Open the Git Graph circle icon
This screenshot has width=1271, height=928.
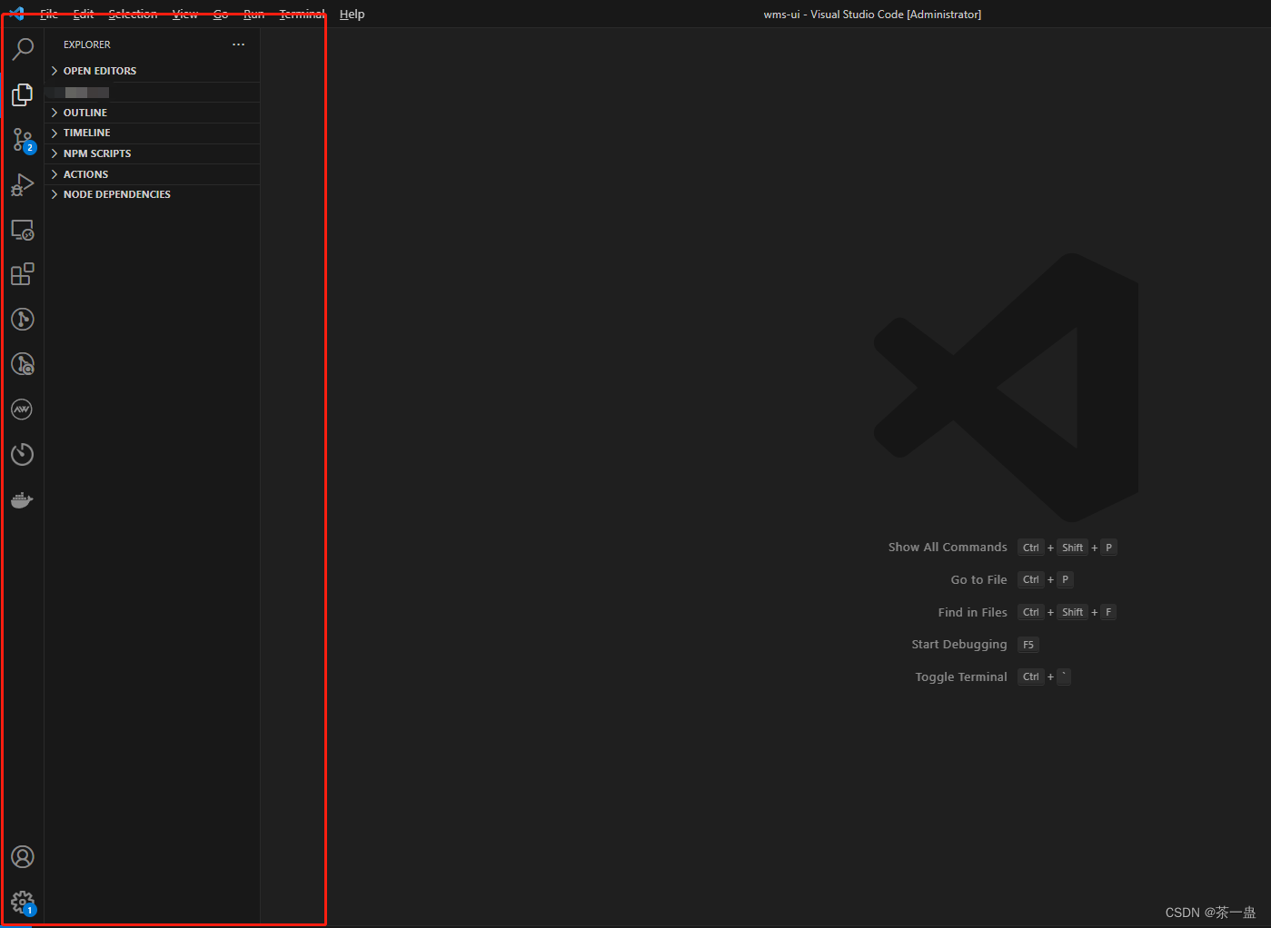[23, 320]
